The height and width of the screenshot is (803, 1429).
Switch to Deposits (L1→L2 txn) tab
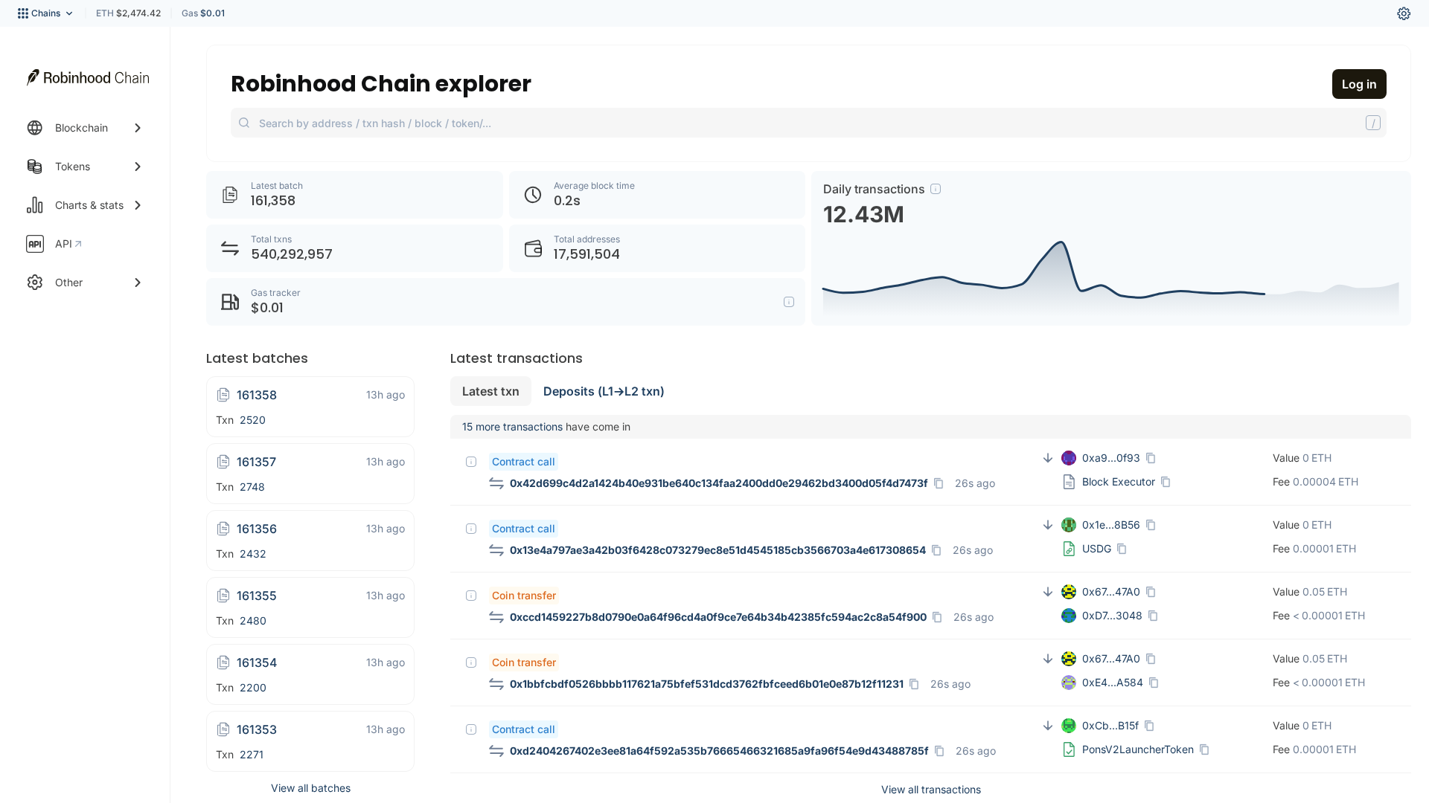[x=604, y=391]
